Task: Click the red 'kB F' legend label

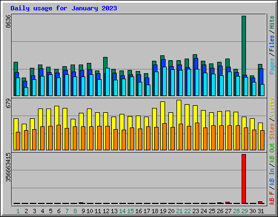Action: [x=272, y=198]
